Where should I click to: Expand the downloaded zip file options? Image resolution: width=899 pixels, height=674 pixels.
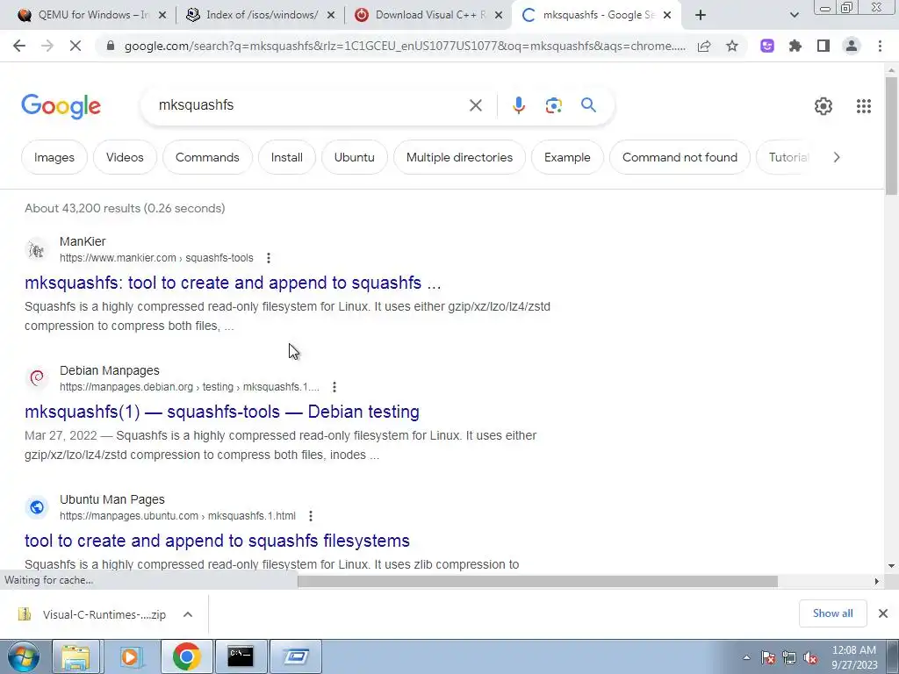coord(188,614)
